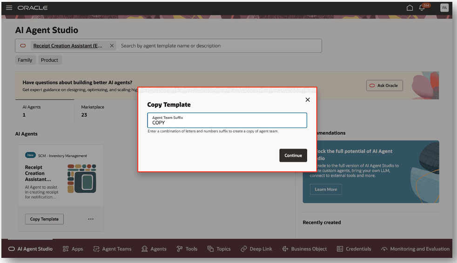
Task: Open the Deep Link tab
Action: click(256, 249)
